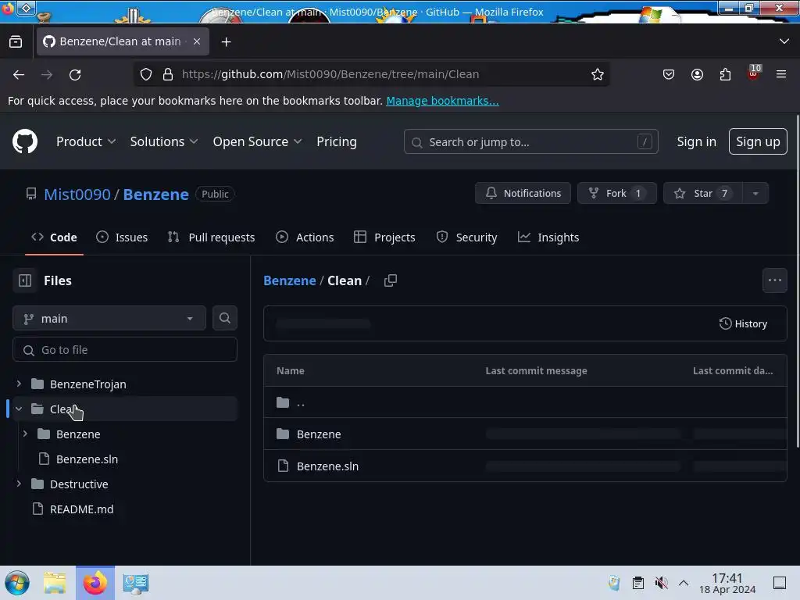Click Sign in link
Viewport: 800px width, 600px height.
click(x=696, y=141)
